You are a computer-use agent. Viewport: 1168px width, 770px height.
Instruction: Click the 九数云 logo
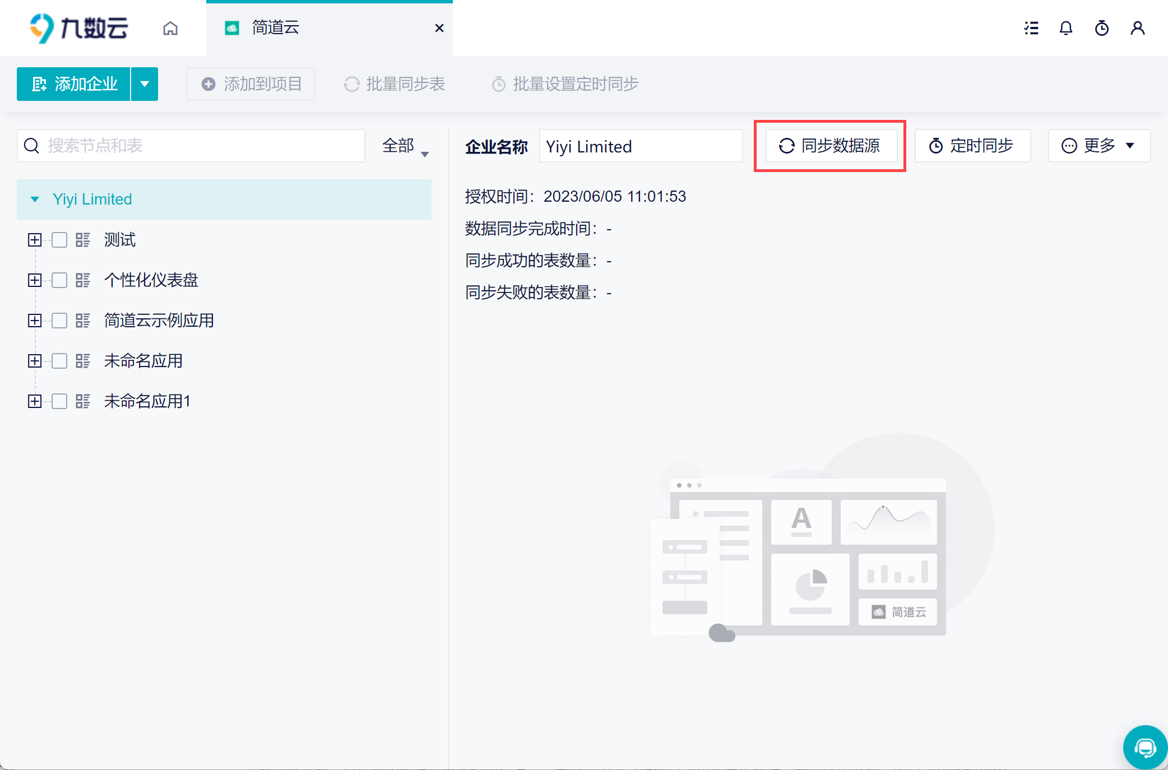pyautogui.click(x=79, y=28)
